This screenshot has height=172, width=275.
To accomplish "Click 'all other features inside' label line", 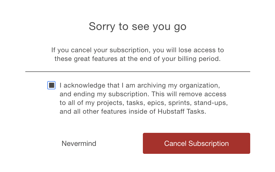I will (133, 111).
